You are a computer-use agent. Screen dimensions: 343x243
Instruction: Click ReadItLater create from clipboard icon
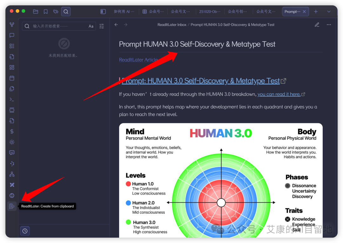click(x=12, y=206)
